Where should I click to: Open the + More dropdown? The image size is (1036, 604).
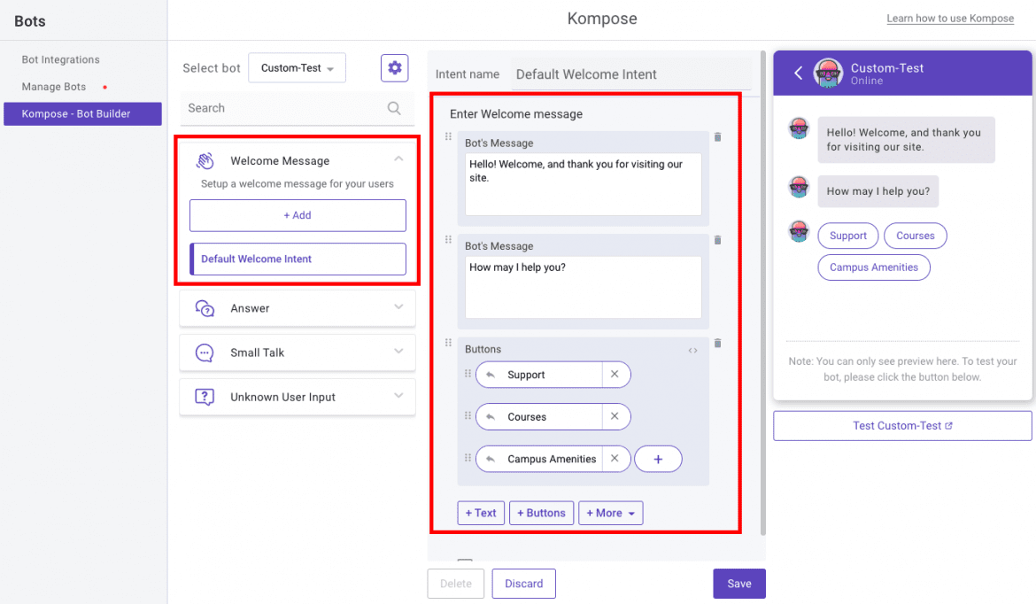pos(610,513)
